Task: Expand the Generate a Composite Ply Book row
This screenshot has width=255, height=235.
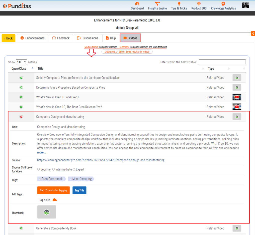Action: [x=21, y=228]
